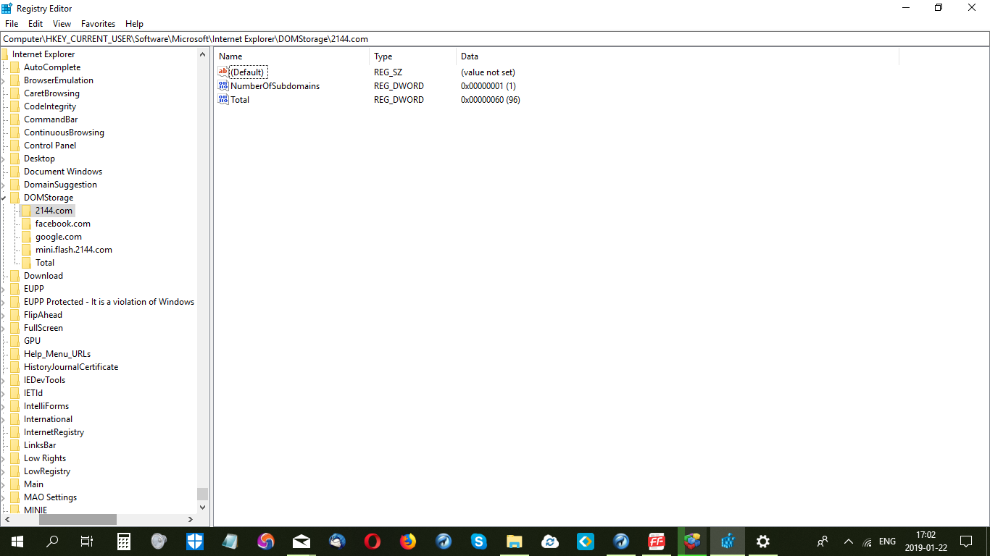Open Task View from the taskbar

point(87,542)
